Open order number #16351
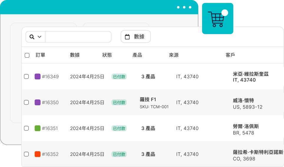This screenshot has height=167, width=284. pos(50,128)
